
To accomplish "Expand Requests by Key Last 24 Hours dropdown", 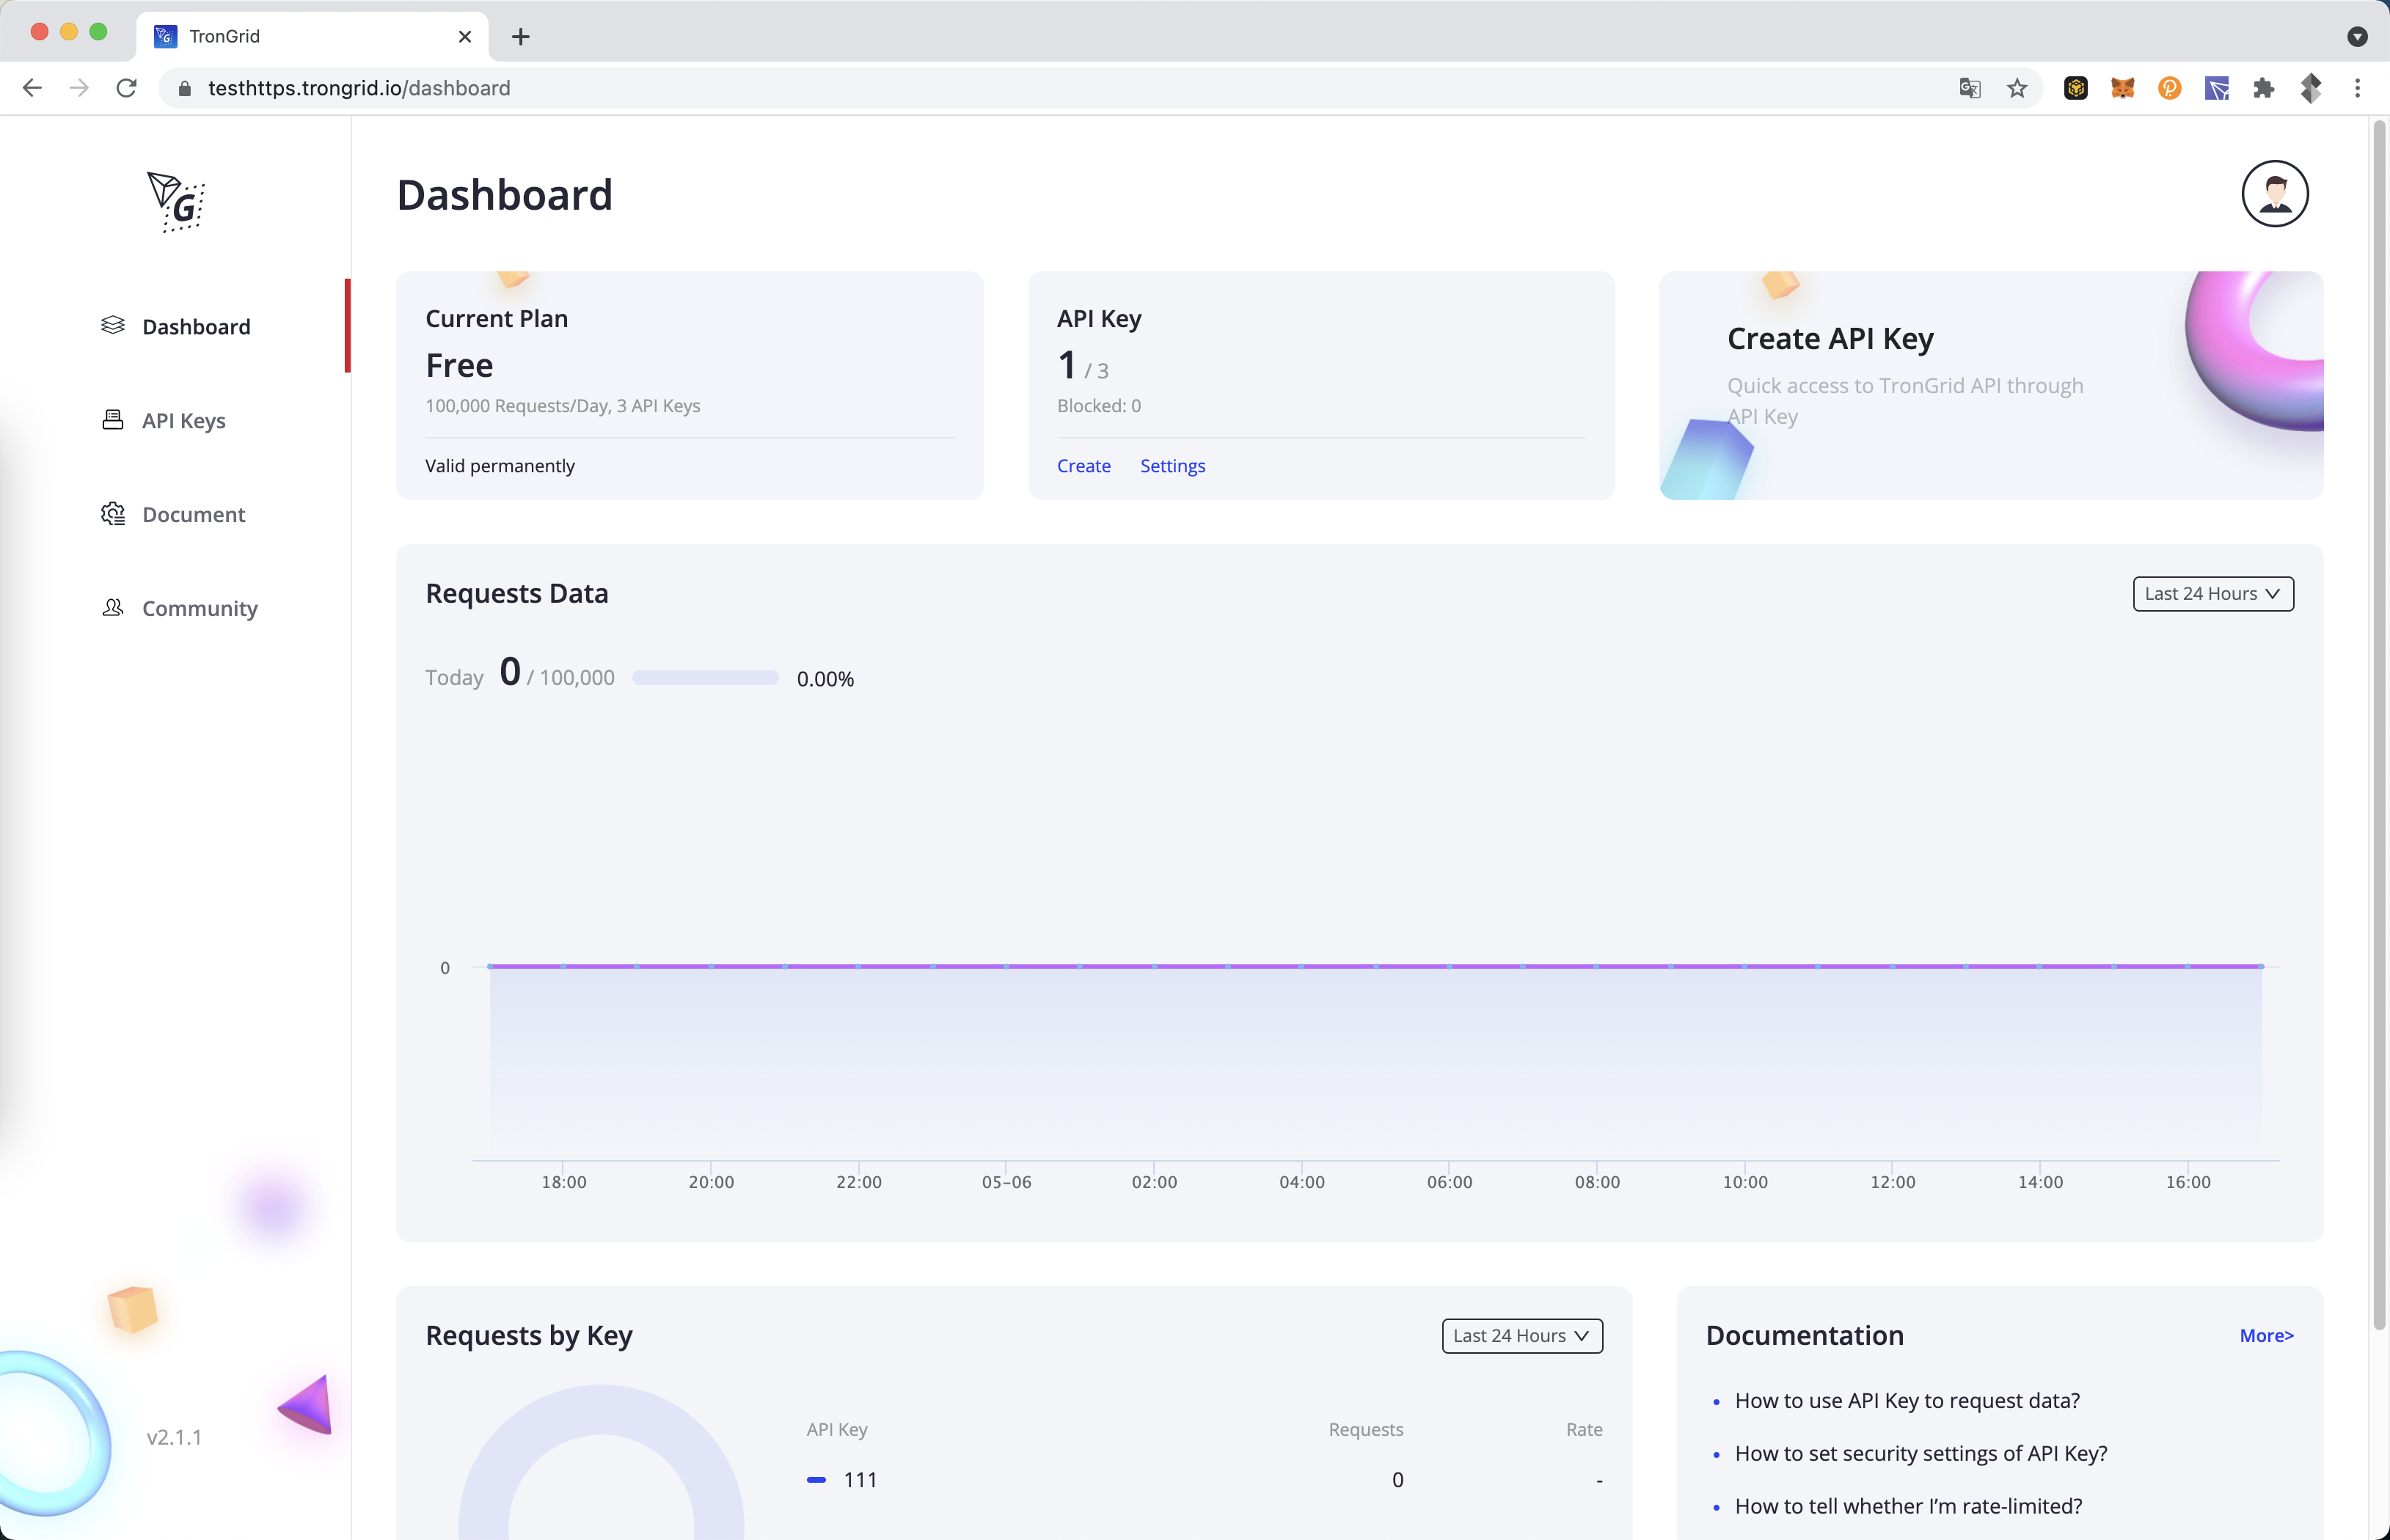I will pos(1521,1336).
